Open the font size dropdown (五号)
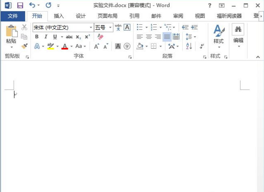Image resolution: width=264 pixels, height=192 pixels. click(110, 27)
